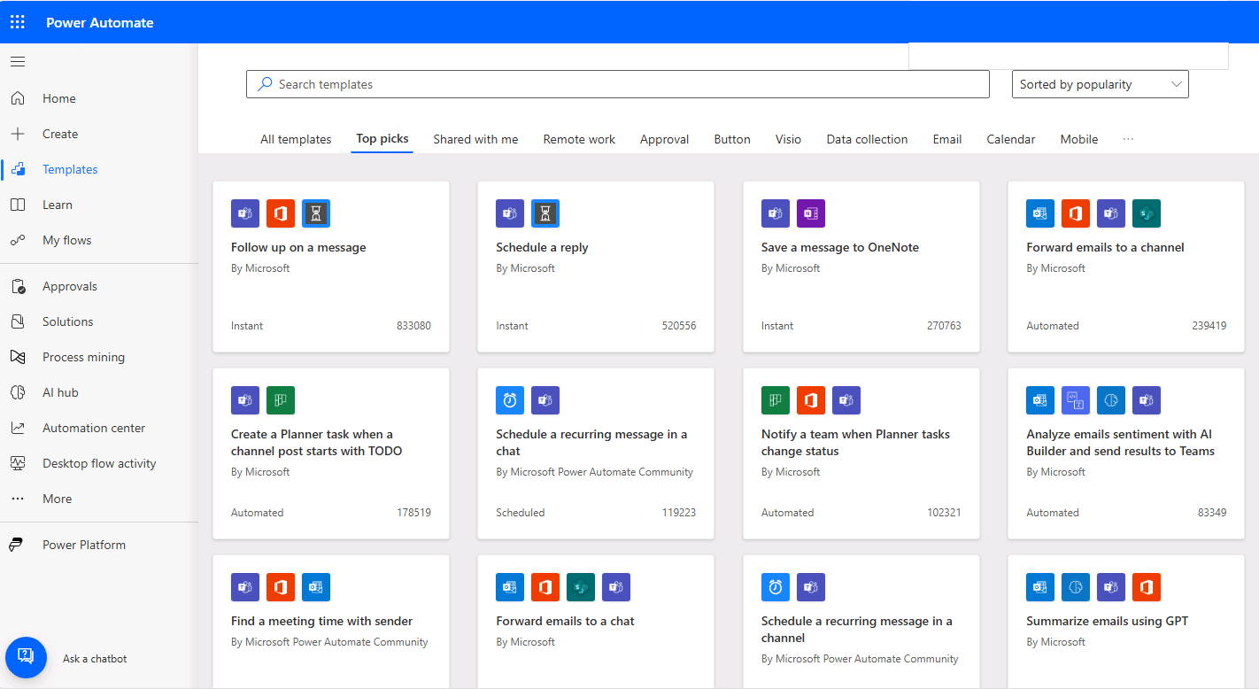Click the More ellipsis in the sidebar
Screen dimensions: 1259x689
[x=18, y=499]
